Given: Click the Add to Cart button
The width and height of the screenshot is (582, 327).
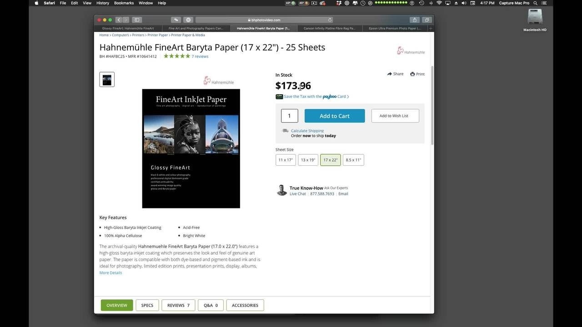Looking at the screenshot, I should tap(335, 116).
